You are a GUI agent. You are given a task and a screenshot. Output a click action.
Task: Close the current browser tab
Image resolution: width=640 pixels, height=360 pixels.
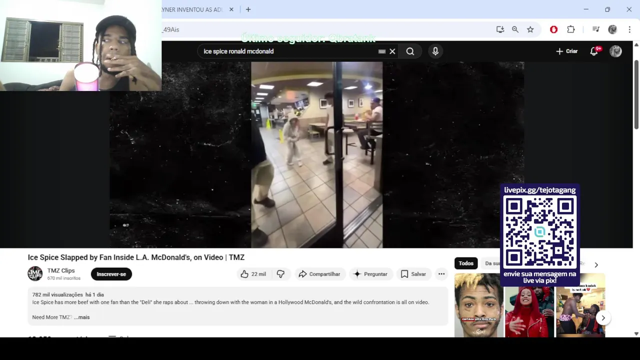tap(231, 9)
